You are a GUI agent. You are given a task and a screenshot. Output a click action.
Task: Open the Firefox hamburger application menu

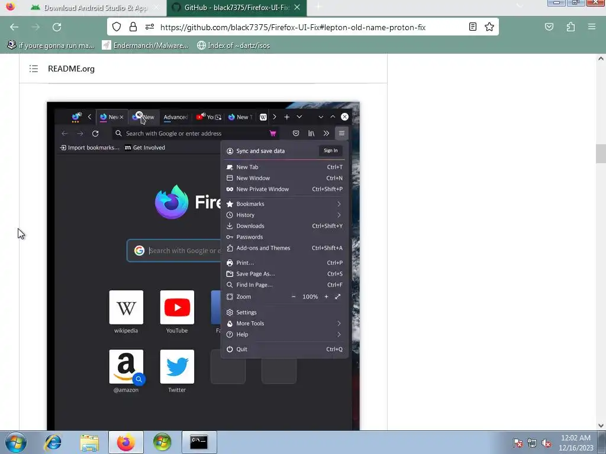(592, 27)
